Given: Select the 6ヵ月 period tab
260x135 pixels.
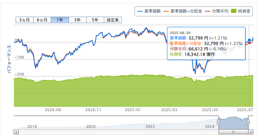Looking at the screenshot, I should pyautogui.click(x=42, y=20).
